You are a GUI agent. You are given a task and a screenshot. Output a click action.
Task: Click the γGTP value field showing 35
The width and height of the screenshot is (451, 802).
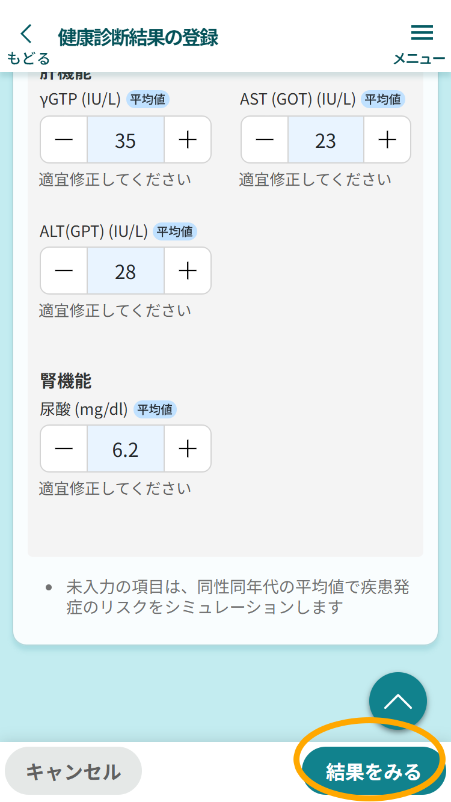126,140
